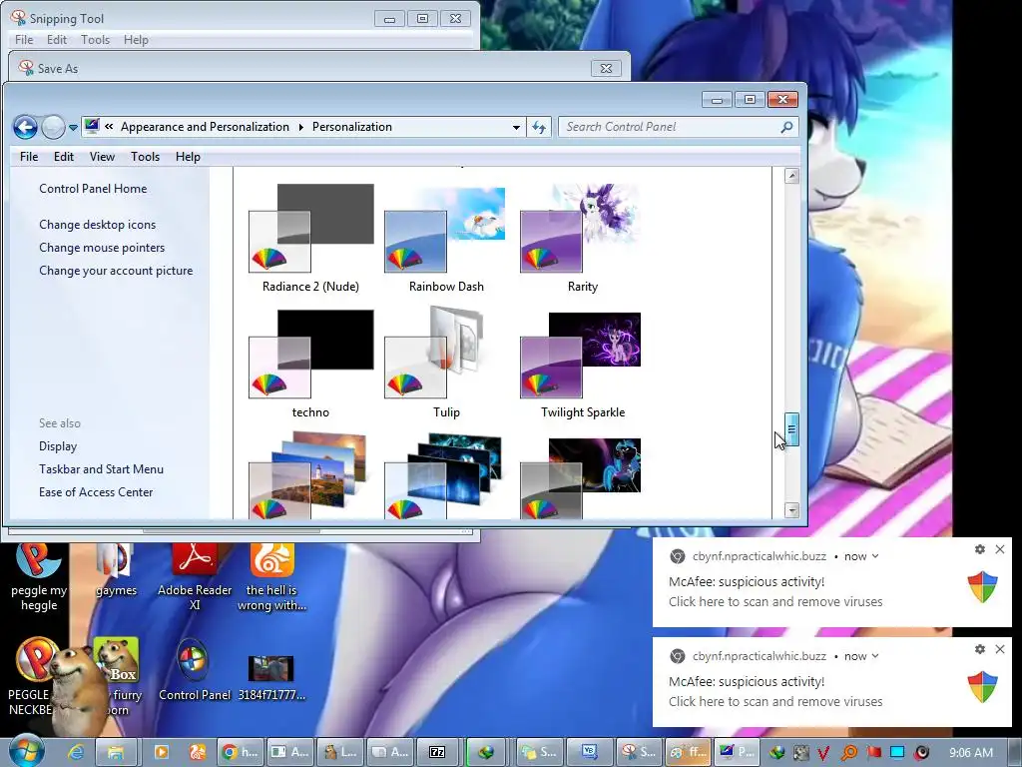Screen dimensions: 1022x767
Task: Open Snipping Tool Help menu
Action: point(136,40)
